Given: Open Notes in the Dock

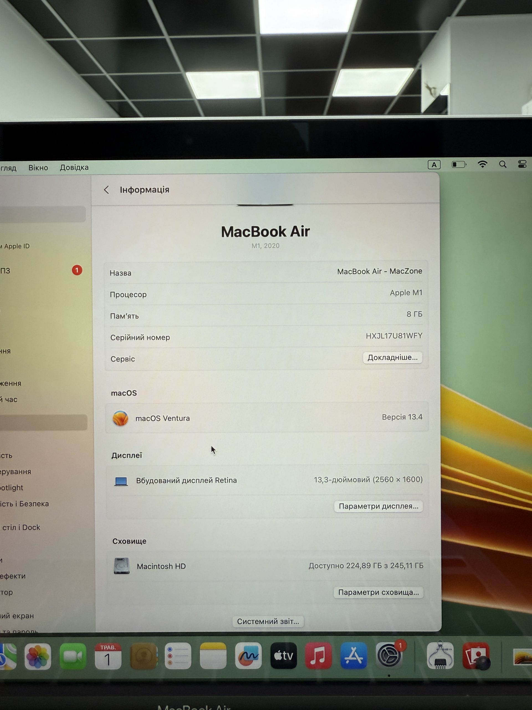Looking at the screenshot, I should click(x=213, y=656).
